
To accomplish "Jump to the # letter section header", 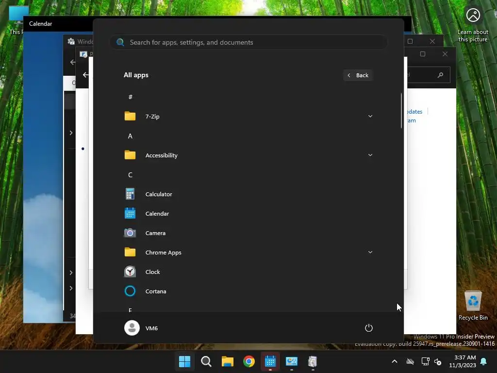I will point(130,97).
